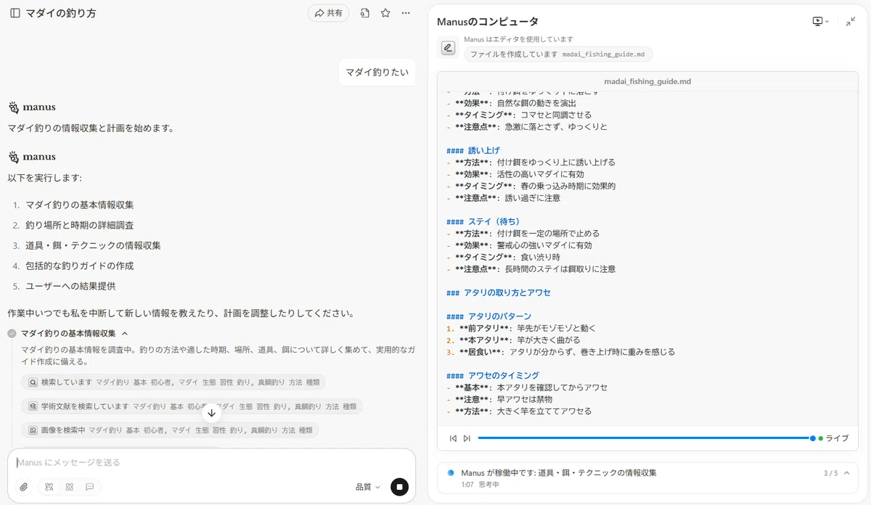Stop the running task with the black button
This screenshot has height=505, width=871.
(399, 487)
